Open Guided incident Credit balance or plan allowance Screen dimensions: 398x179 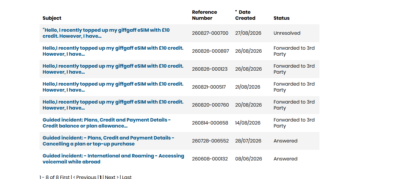[x=107, y=123]
